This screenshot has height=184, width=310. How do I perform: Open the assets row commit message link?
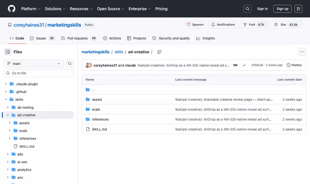pyautogui.click(x=224, y=99)
